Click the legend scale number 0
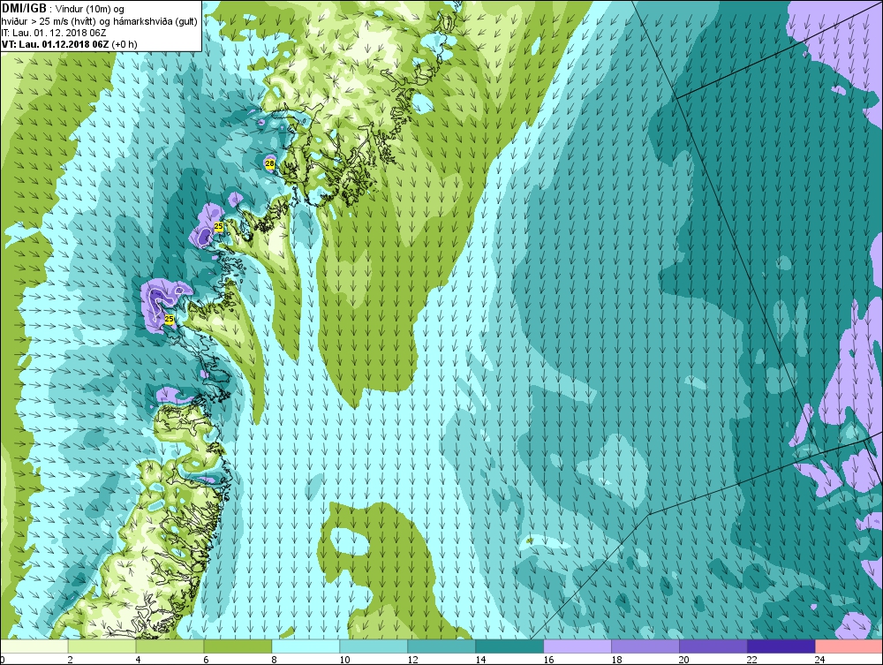 tap(3, 660)
